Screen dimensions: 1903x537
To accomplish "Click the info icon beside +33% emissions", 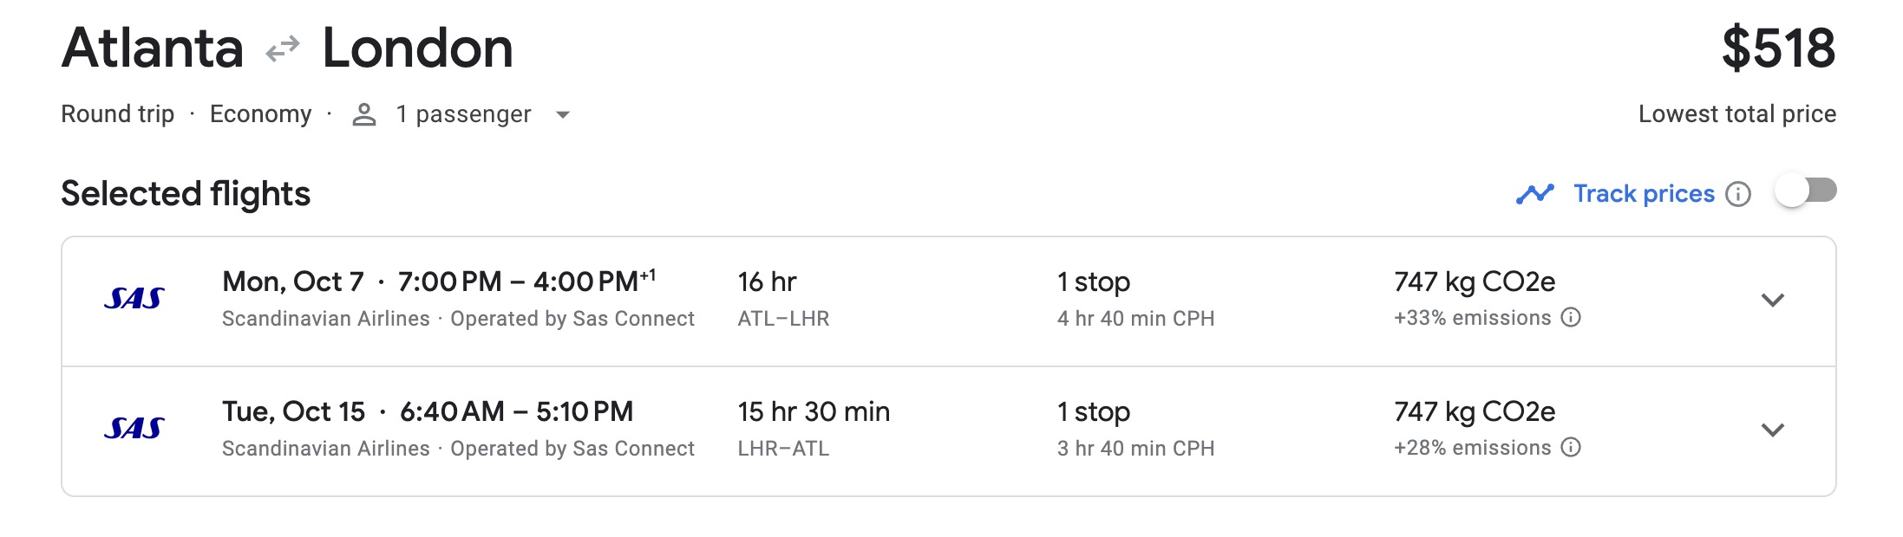I will (x=1572, y=318).
